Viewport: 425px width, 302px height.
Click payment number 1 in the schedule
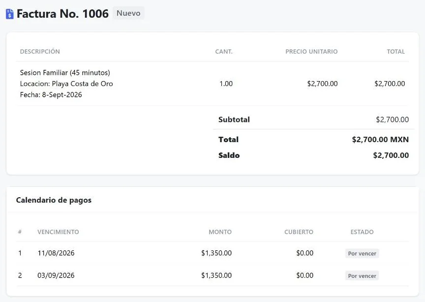point(20,253)
